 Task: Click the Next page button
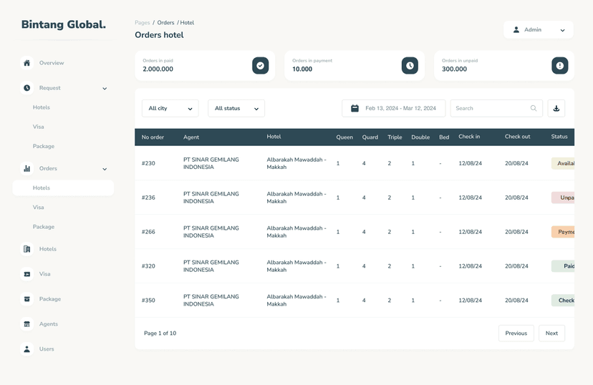tap(551, 333)
